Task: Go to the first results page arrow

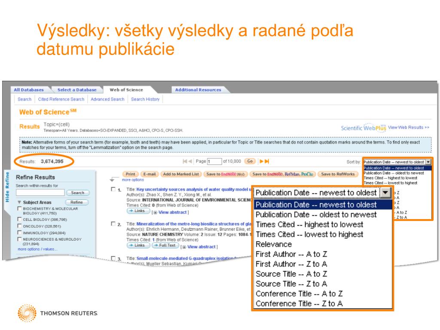Action: 185,162
